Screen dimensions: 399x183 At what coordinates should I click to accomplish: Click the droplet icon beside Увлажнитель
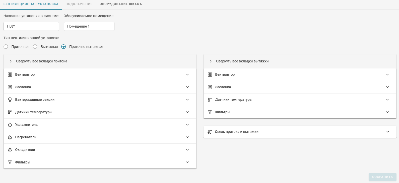(10, 125)
